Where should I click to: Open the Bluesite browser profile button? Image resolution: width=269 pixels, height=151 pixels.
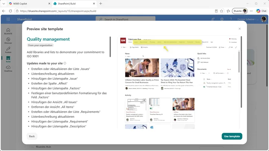pos(239,11)
